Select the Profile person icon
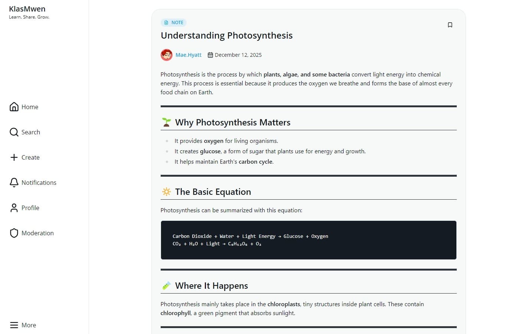Viewport: 528px width, 334px height. (14, 207)
